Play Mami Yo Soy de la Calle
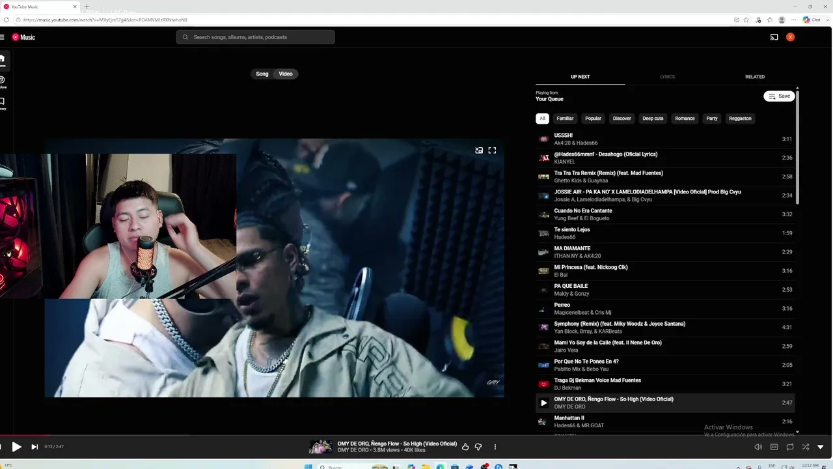Image resolution: width=833 pixels, height=469 pixels. 664,347
